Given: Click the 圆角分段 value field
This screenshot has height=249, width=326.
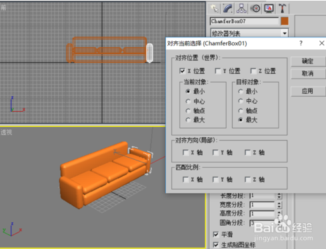Looking at the screenshot, I should [x=262, y=223].
